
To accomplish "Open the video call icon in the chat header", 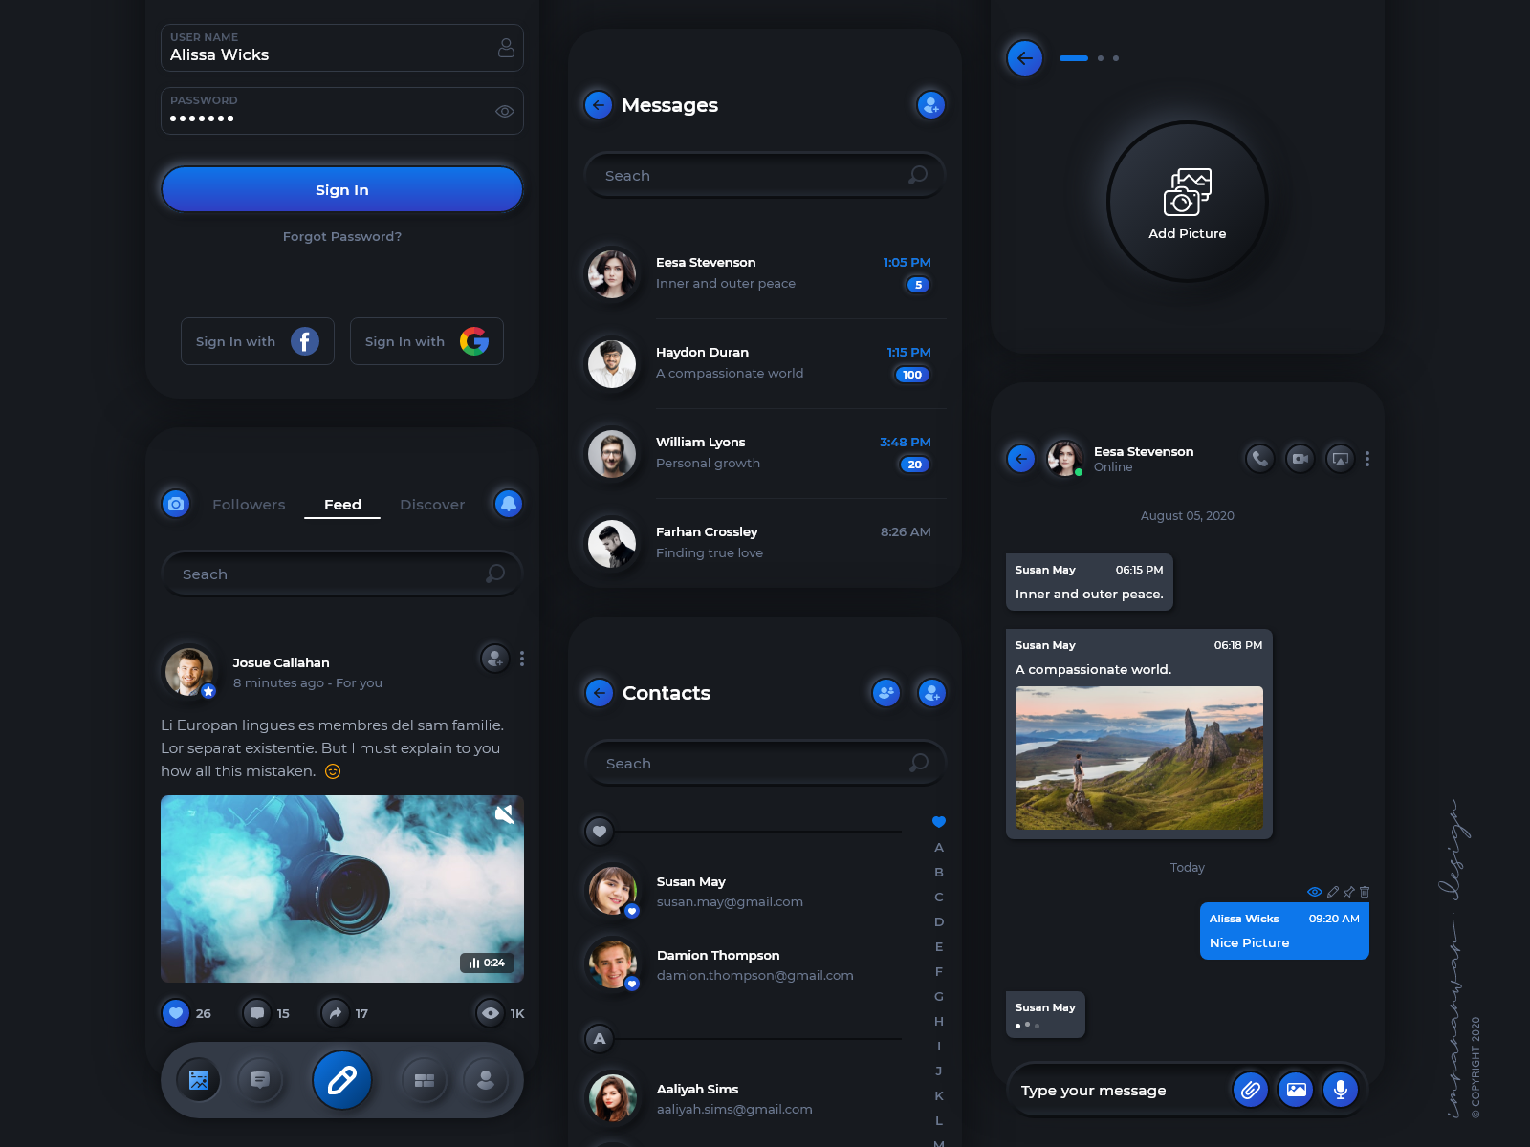I will tap(1300, 458).
